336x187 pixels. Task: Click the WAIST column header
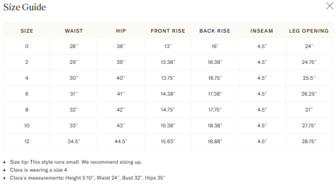click(x=74, y=31)
